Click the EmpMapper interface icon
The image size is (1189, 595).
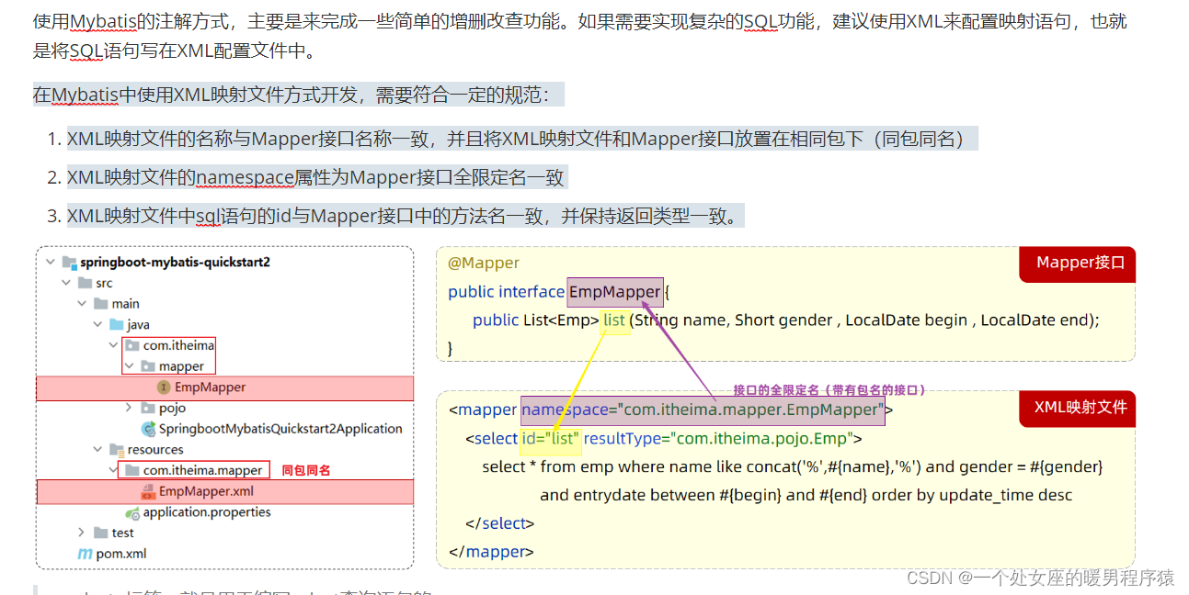[164, 387]
